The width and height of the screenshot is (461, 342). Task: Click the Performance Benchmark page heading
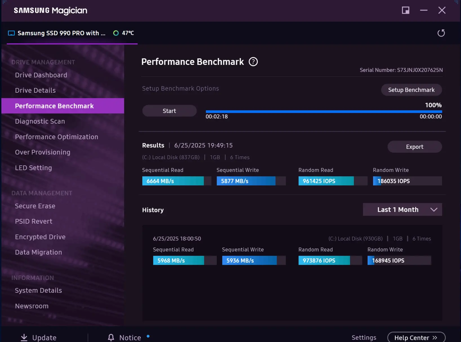(x=193, y=62)
